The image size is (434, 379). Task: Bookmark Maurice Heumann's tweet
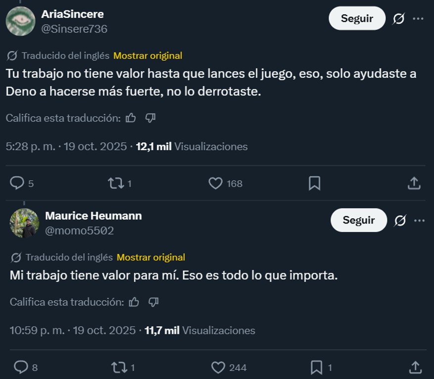[317, 367]
